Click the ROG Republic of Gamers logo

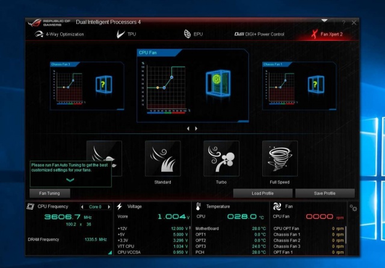coord(49,23)
